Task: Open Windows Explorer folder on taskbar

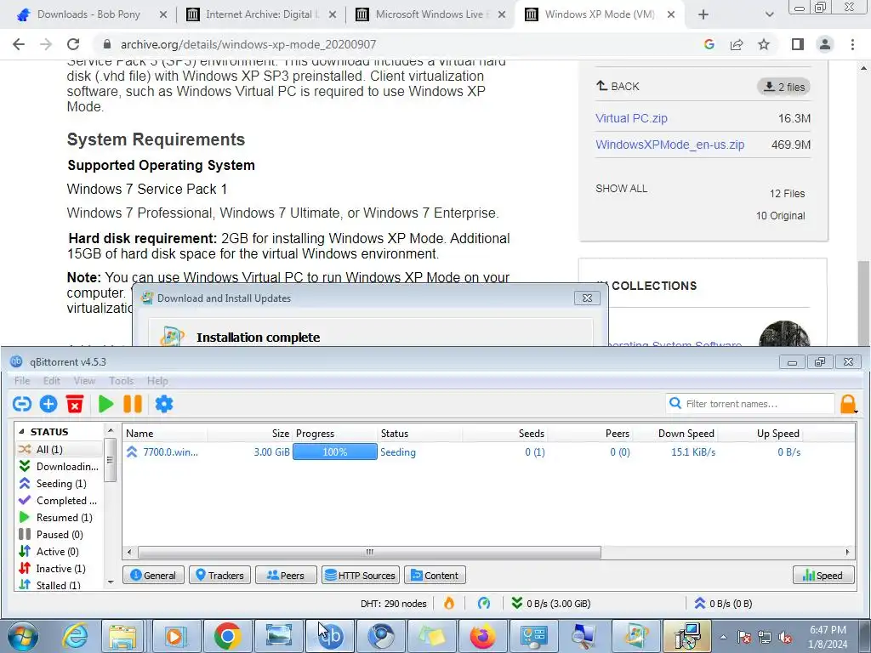Action: (122, 636)
